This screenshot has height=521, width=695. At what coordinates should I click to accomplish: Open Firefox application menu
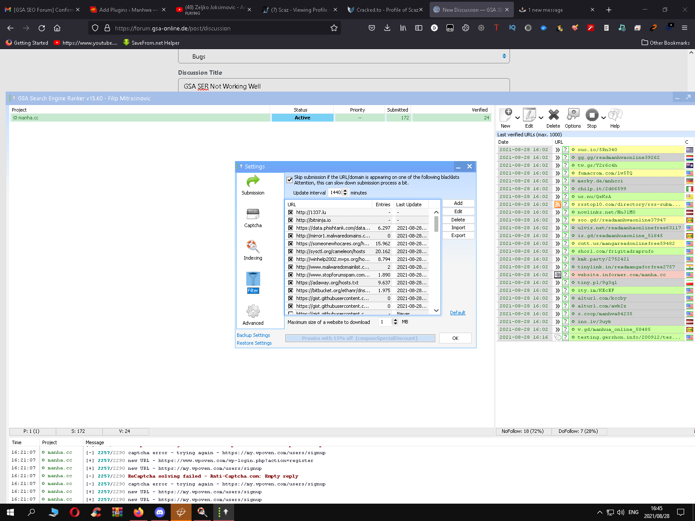[x=685, y=28]
